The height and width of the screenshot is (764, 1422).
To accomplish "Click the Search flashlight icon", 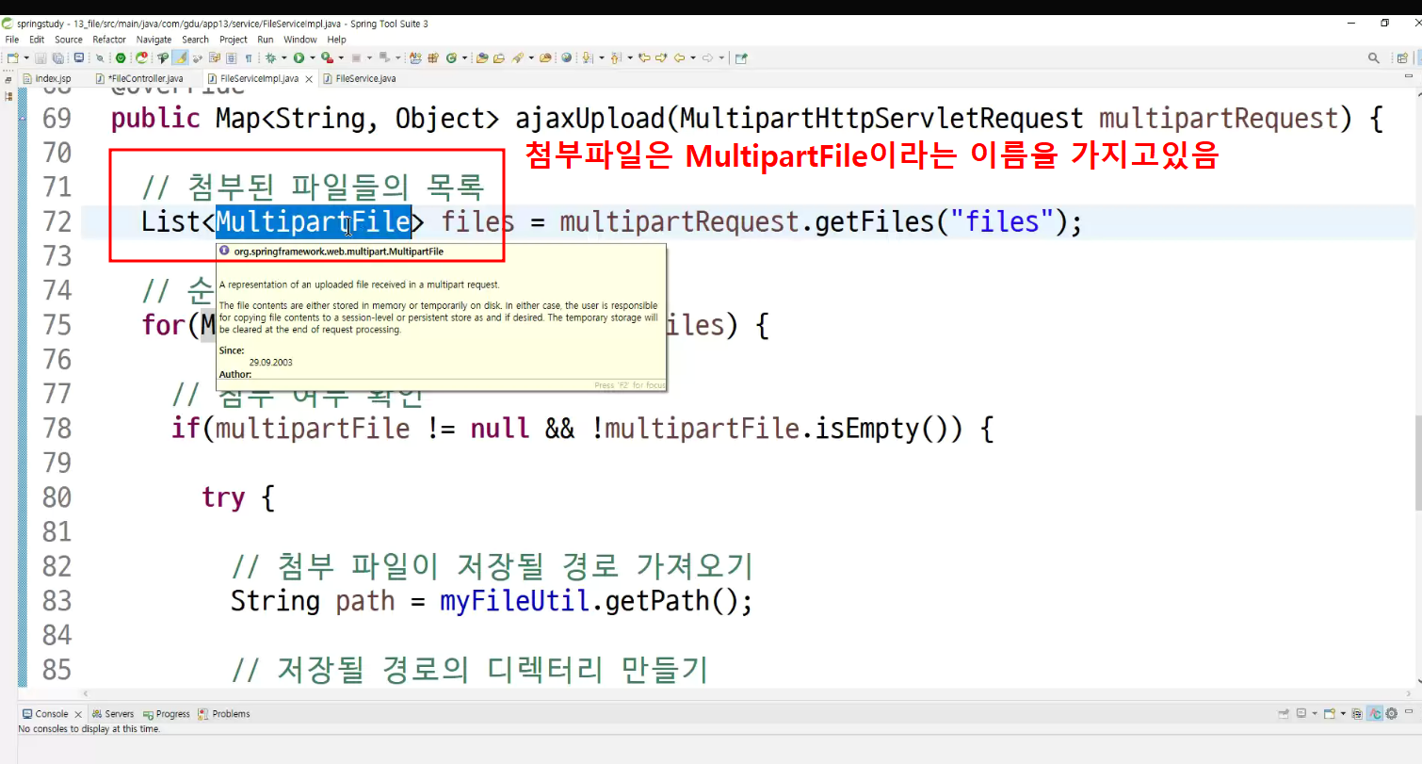I will (x=517, y=57).
